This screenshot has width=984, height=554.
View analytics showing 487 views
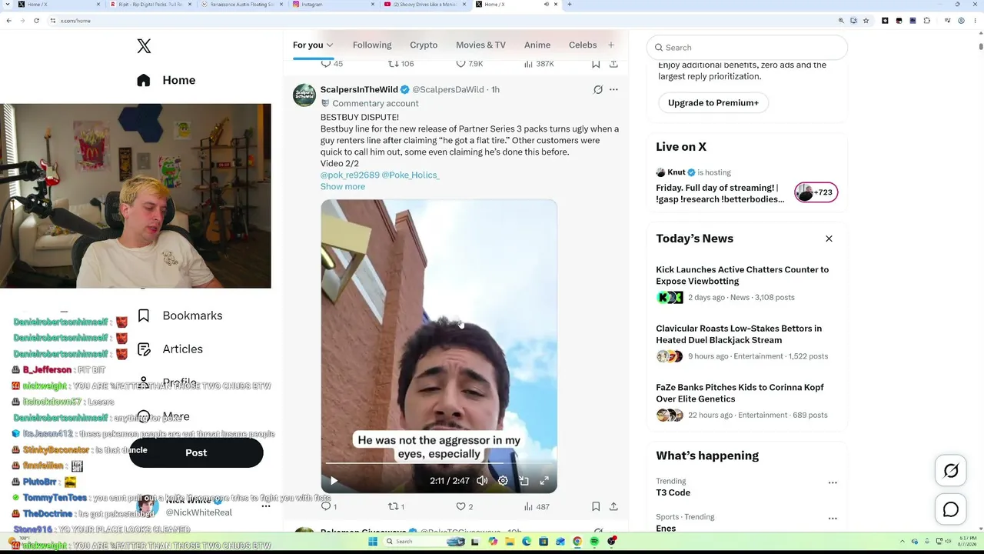[536, 506]
